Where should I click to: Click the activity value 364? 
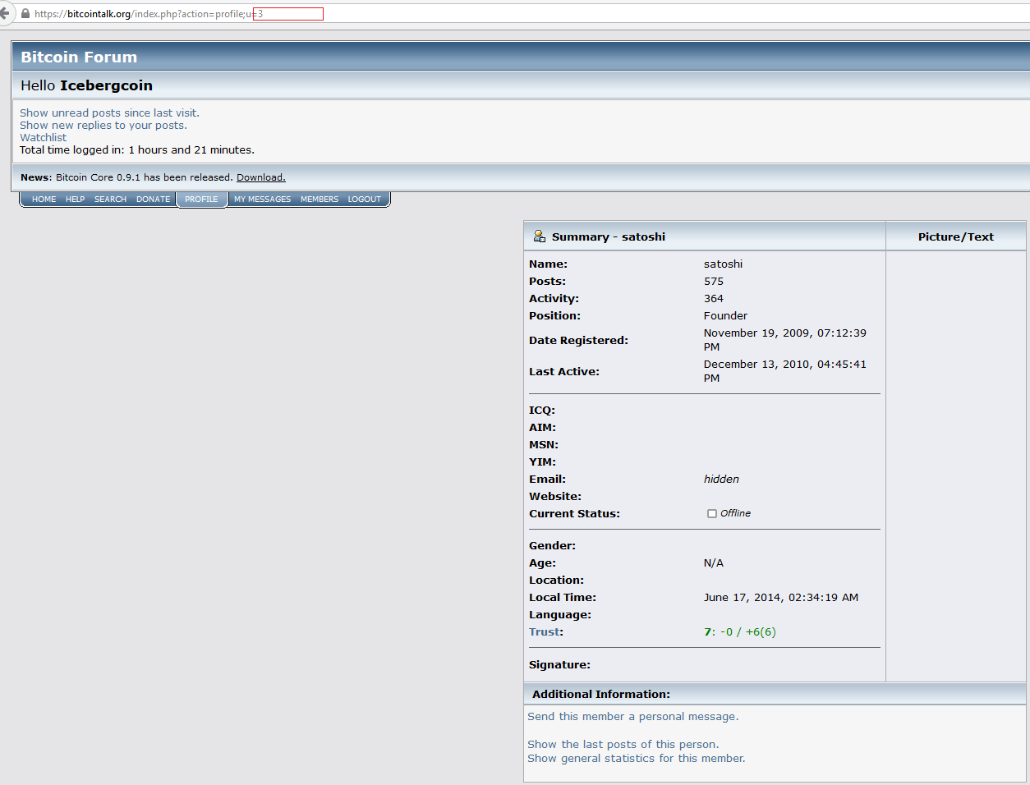tap(714, 299)
